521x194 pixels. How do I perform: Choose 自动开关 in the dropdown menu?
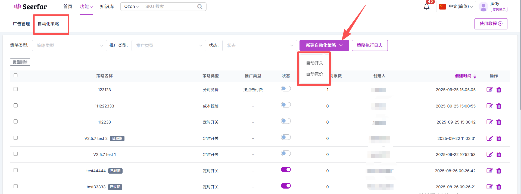[314, 63]
